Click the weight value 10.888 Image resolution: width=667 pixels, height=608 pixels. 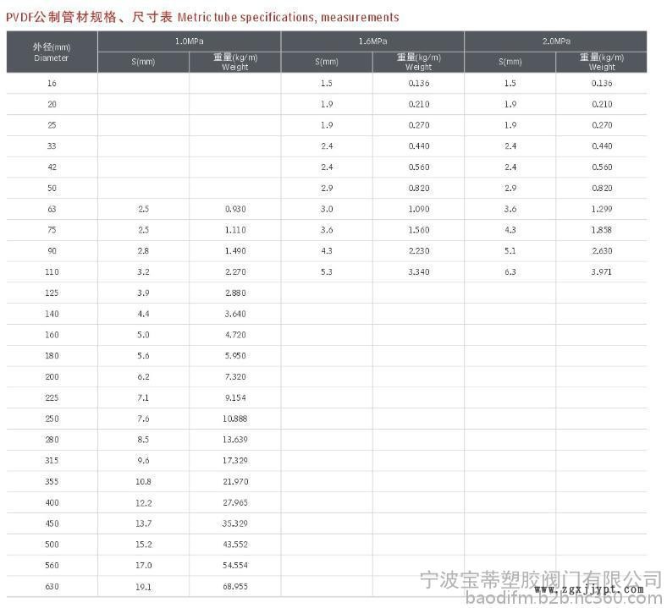pyautogui.click(x=234, y=419)
